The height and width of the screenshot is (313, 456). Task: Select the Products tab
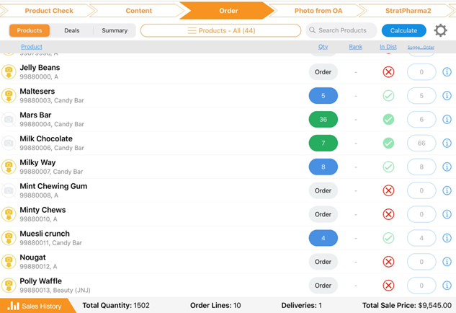click(30, 30)
